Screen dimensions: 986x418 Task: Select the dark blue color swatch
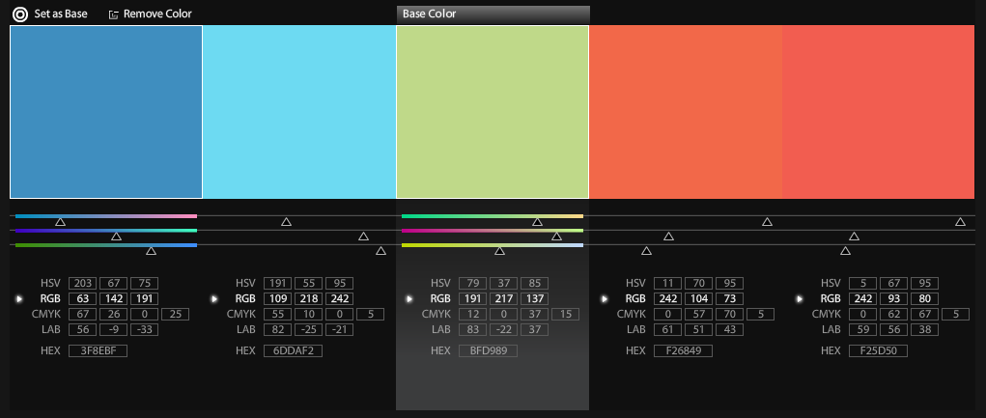106,111
